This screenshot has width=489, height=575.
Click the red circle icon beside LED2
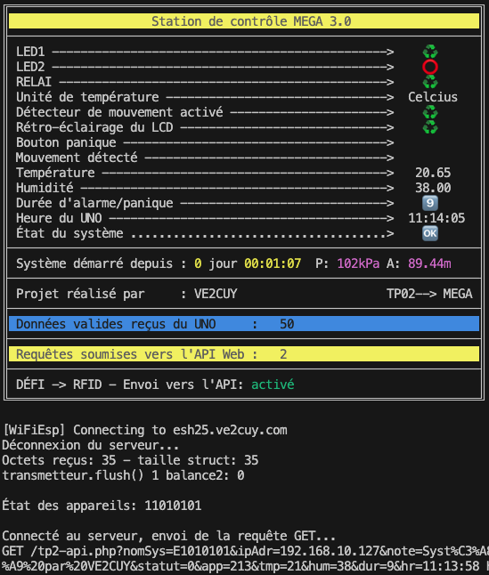(x=430, y=67)
